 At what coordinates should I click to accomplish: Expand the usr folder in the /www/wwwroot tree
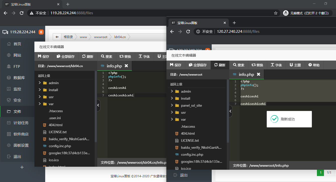172,112
